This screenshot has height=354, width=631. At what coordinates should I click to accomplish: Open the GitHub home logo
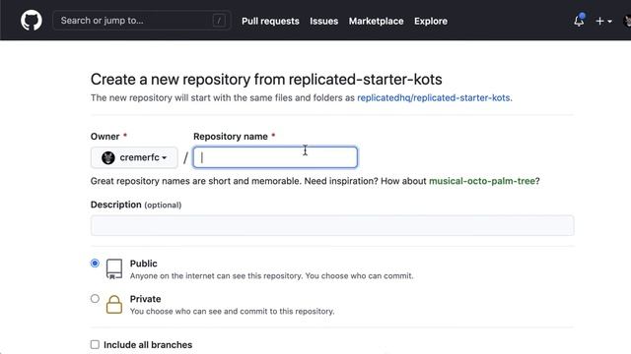tap(31, 21)
